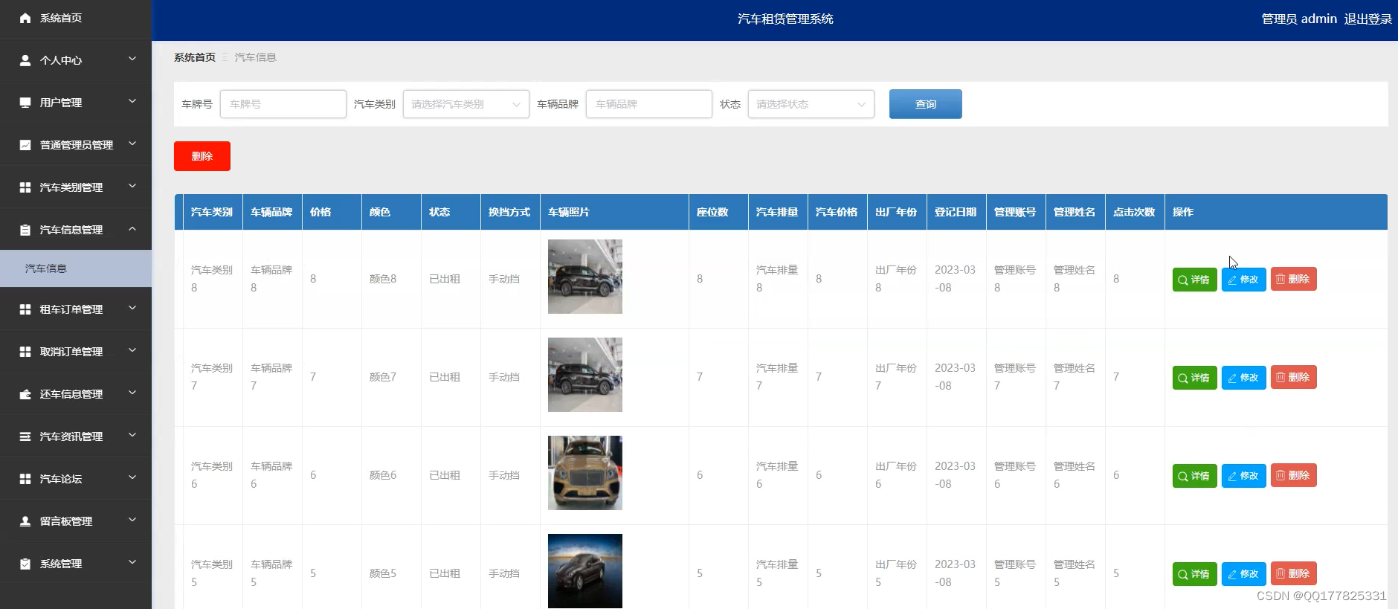Image resolution: width=1398 pixels, height=609 pixels.
Task: Open the 还车信息管理 menu
Action: (76, 394)
